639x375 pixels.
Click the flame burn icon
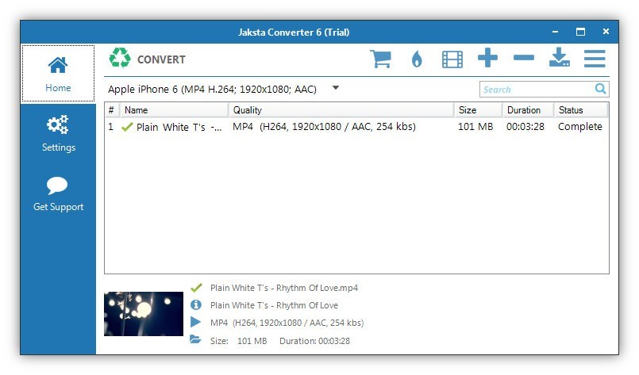[417, 59]
